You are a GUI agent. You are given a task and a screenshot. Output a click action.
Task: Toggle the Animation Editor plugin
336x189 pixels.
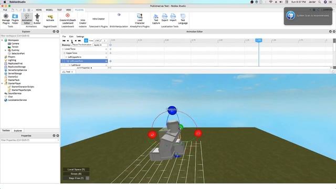click(27, 19)
